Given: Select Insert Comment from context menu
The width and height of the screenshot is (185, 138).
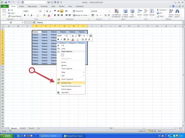Looking at the screenshot, I should (67, 79).
